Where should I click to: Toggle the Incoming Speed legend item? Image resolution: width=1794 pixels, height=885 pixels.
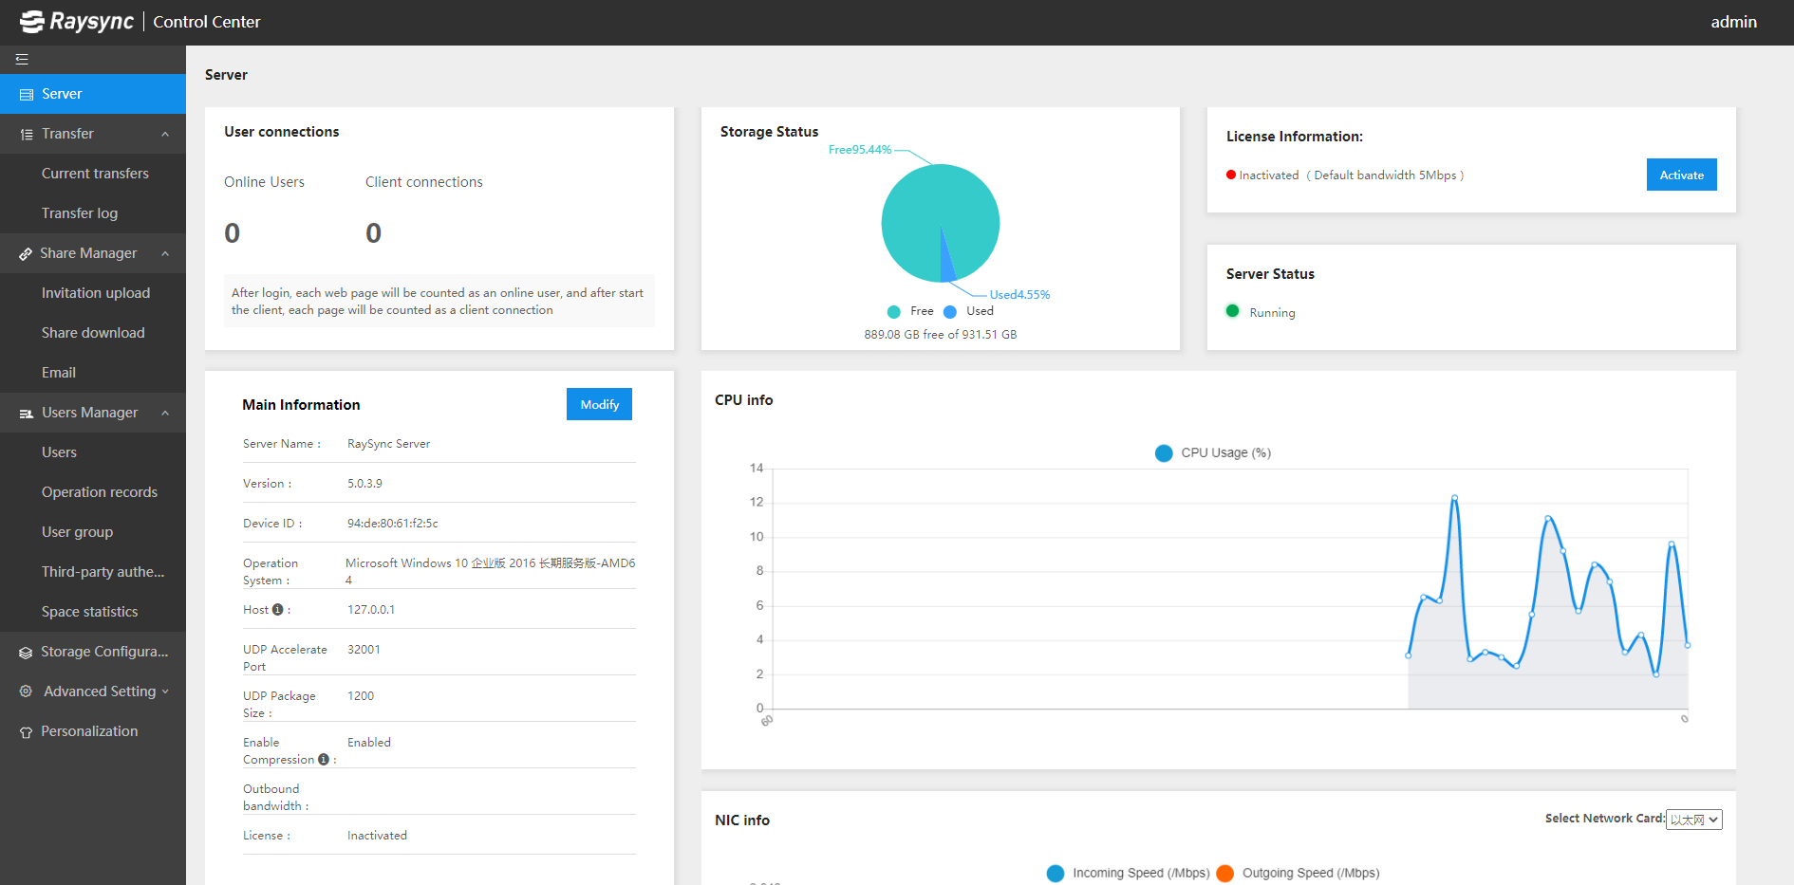pos(1128,874)
